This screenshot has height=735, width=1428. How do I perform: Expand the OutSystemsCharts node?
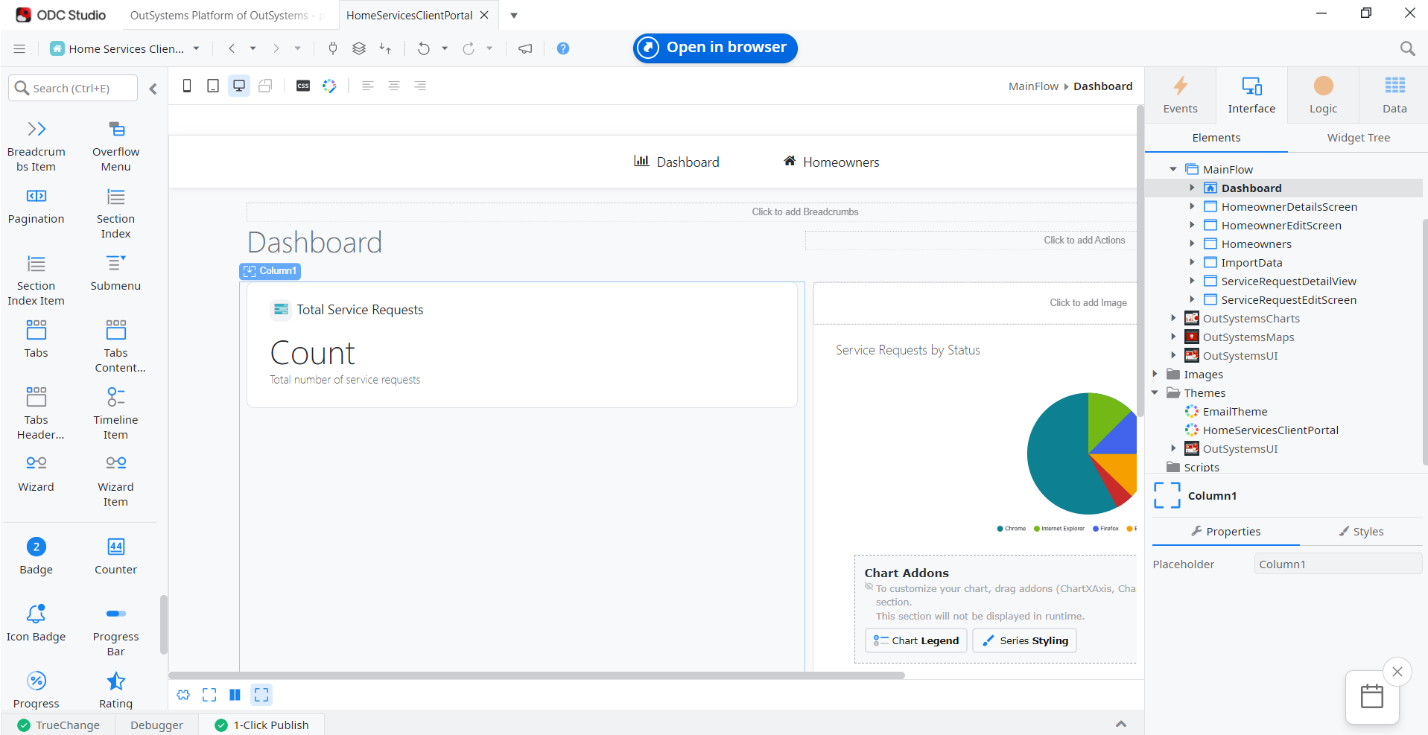(x=1175, y=318)
